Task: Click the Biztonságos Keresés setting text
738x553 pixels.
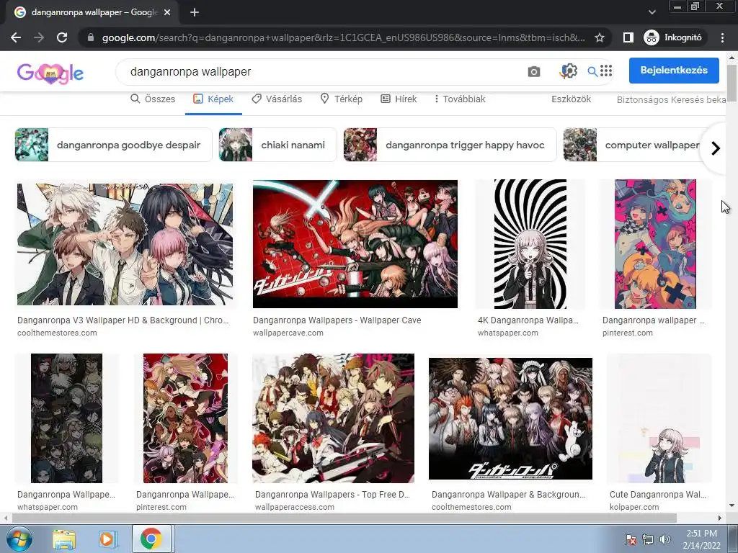Action: tap(671, 99)
